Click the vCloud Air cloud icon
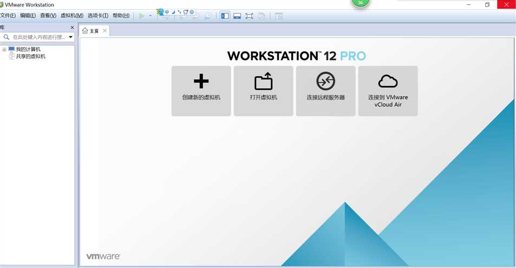Viewport: 516px width, 268px height. 388,81
